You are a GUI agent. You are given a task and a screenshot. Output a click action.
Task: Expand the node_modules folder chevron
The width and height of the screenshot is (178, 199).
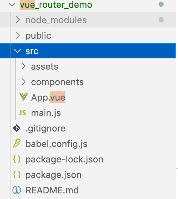18,20
